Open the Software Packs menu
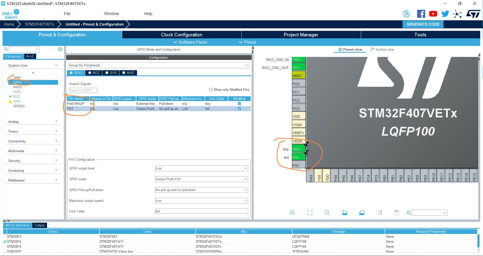This screenshot has height=256, width=483. pyautogui.click(x=191, y=42)
